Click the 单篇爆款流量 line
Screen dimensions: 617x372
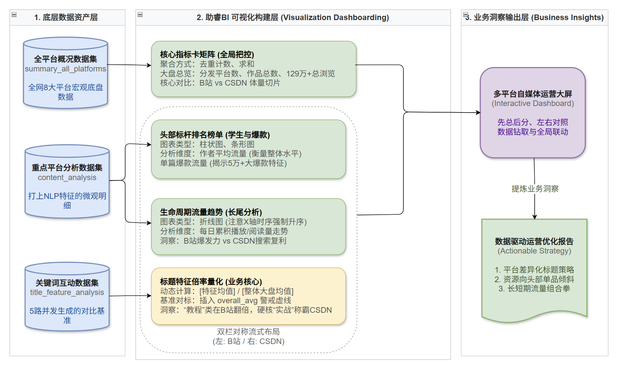tap(223, 163)
